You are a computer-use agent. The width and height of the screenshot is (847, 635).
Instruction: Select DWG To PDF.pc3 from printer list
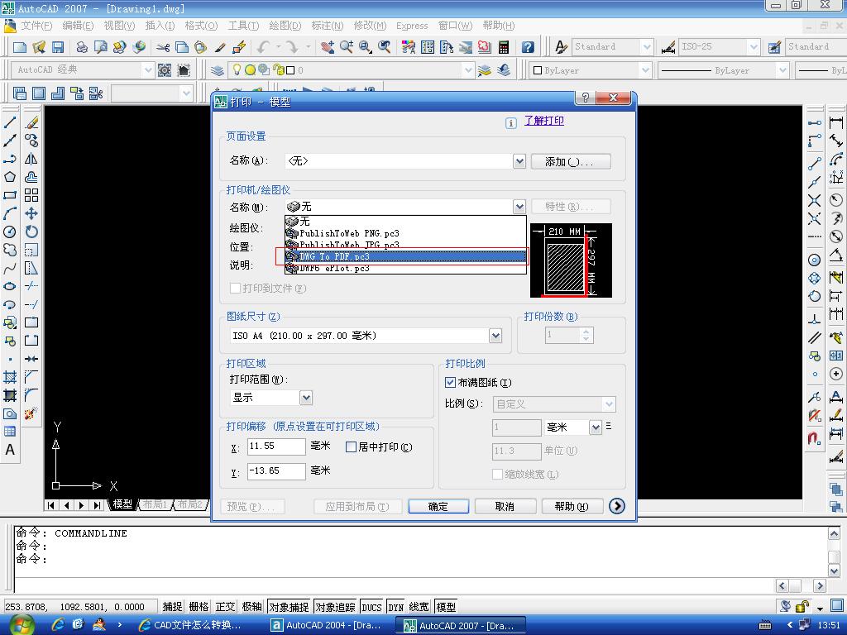pyautogui.click(x=405, y=256)
